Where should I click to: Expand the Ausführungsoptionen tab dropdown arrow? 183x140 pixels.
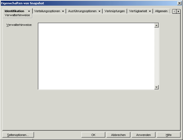click(99, 11)
